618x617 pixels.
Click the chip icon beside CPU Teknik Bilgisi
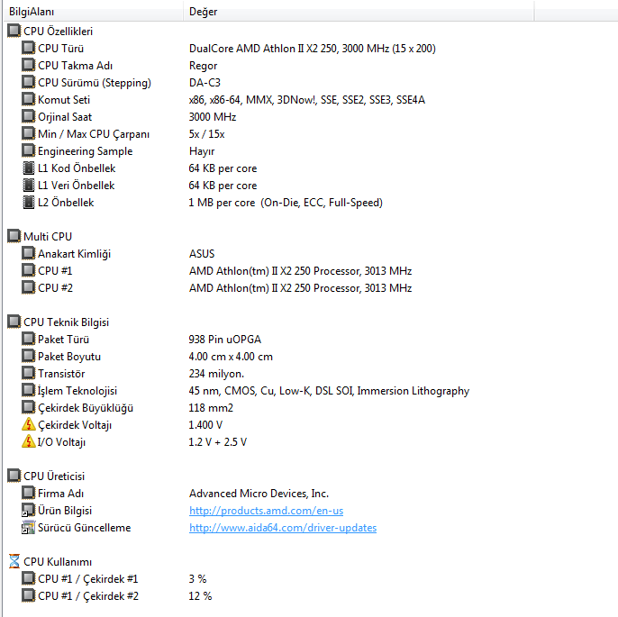14,322
